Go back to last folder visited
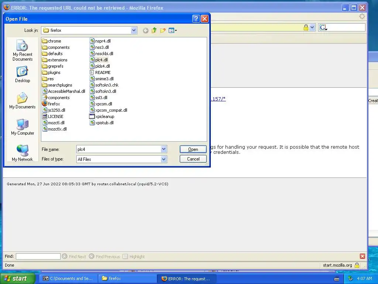This screenshot has height=284, width=378. [145, 30]
